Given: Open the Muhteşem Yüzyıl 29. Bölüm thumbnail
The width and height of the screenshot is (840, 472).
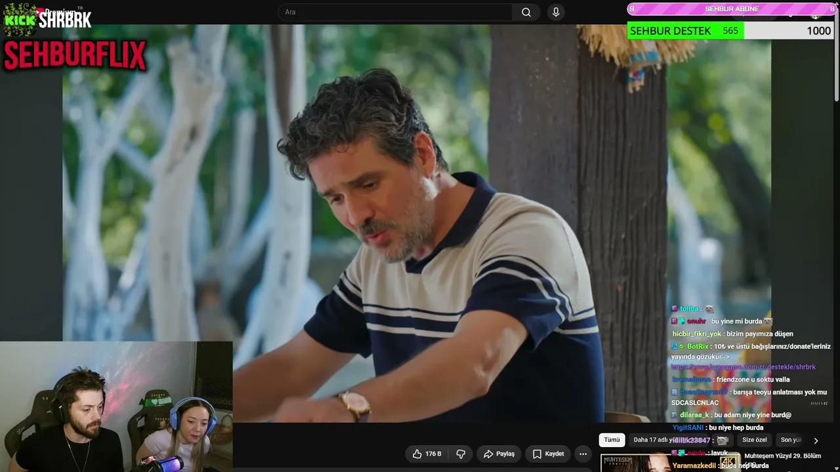Looking at the screenshot, I should point(669,462).
